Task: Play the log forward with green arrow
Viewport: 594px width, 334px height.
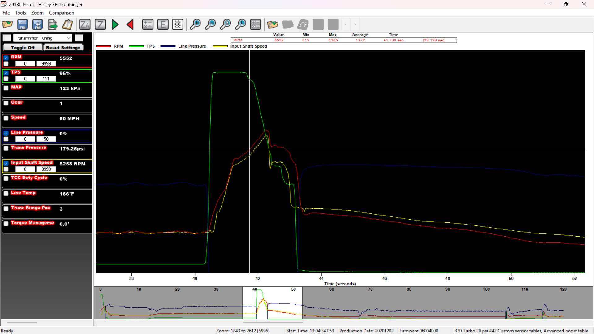Action: pos(115,24)
